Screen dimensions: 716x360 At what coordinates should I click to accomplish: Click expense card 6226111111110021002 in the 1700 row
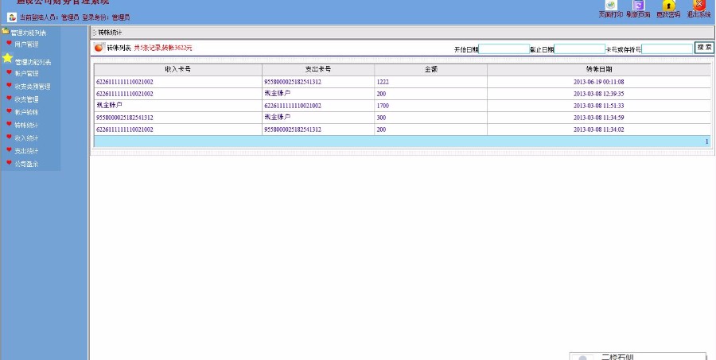click(293, 106)
